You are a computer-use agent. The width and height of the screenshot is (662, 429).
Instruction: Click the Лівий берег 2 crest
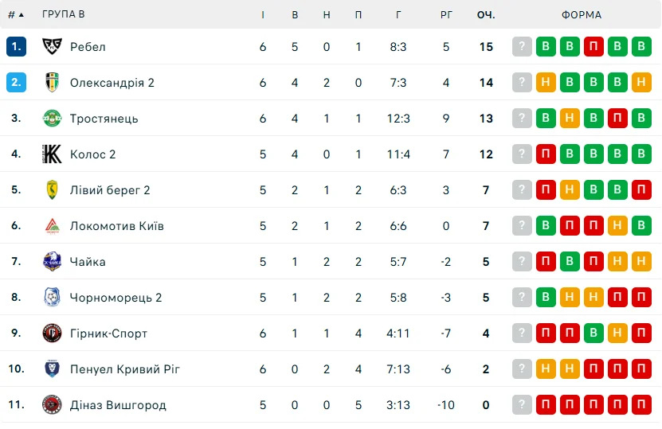point(52,189)
